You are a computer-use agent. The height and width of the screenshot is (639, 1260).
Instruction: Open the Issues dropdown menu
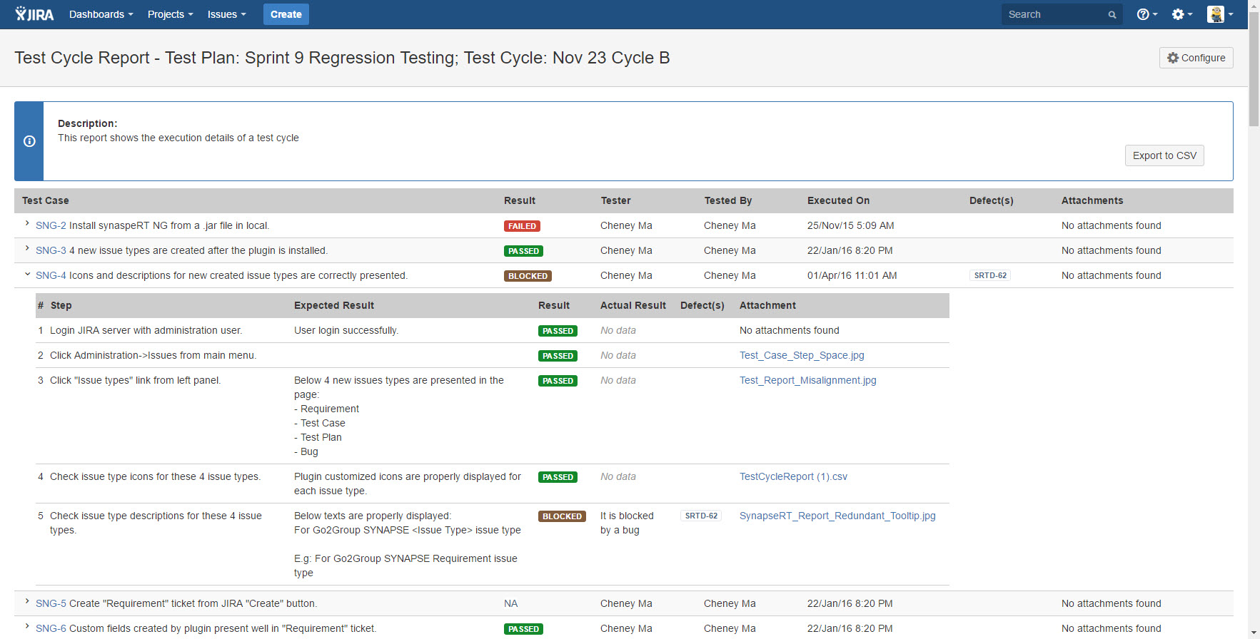pyautogui.click(x=226, y=14)
